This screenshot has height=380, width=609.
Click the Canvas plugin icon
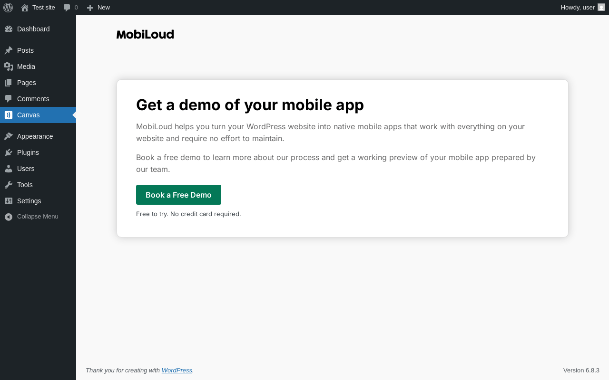[x=9, y=115]
